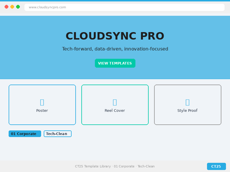Click the Poster card icon
This screenshot has height=172, width=230.
point(42,102)
